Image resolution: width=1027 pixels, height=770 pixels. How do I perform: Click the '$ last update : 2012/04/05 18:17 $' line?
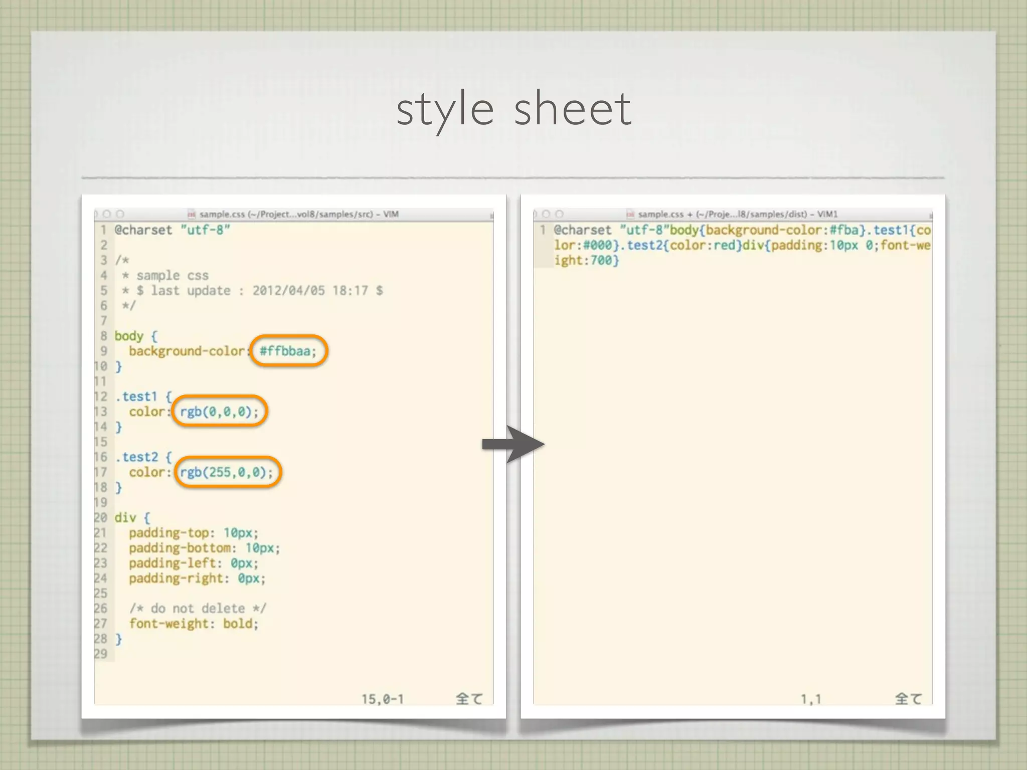click(x=260, y=291)
